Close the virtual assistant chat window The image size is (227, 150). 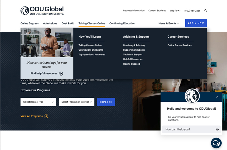click(x=217, y=97)
